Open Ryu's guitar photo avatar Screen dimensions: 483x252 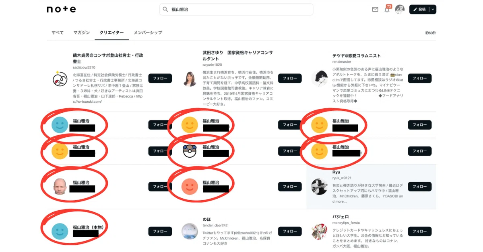point(320,187)
